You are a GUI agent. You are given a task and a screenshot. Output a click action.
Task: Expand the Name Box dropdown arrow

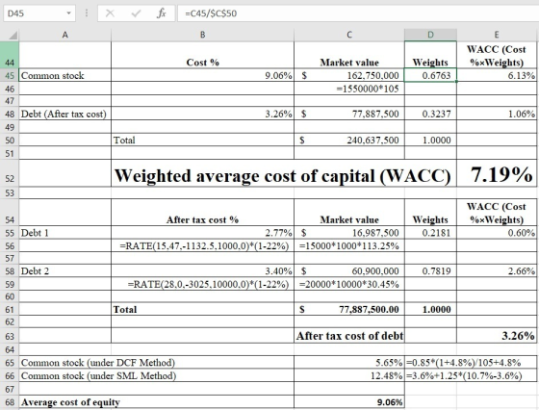pyautogui.click(x=68, y=13)
